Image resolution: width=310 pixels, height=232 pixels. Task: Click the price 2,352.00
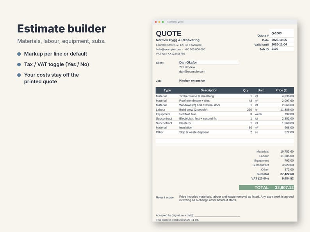coord(288,119)
